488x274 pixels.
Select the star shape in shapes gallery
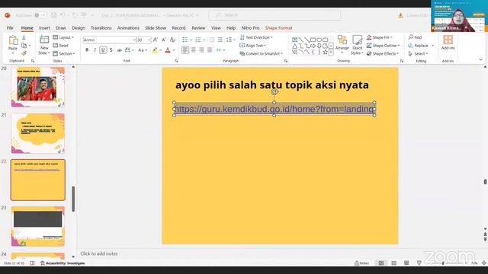pos(326,53)
